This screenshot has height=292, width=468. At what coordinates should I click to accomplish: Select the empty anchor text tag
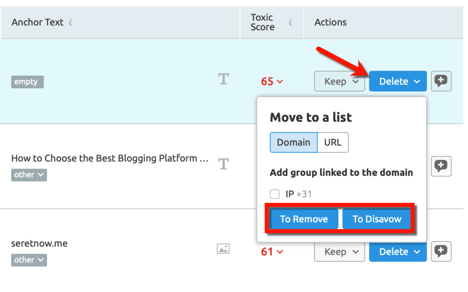point(27,82)
